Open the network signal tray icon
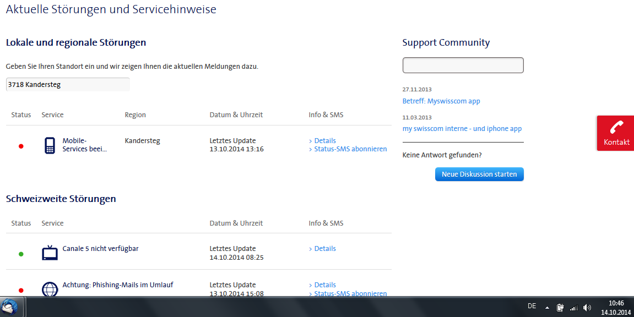The image size is (634, 317). [574, 308]
